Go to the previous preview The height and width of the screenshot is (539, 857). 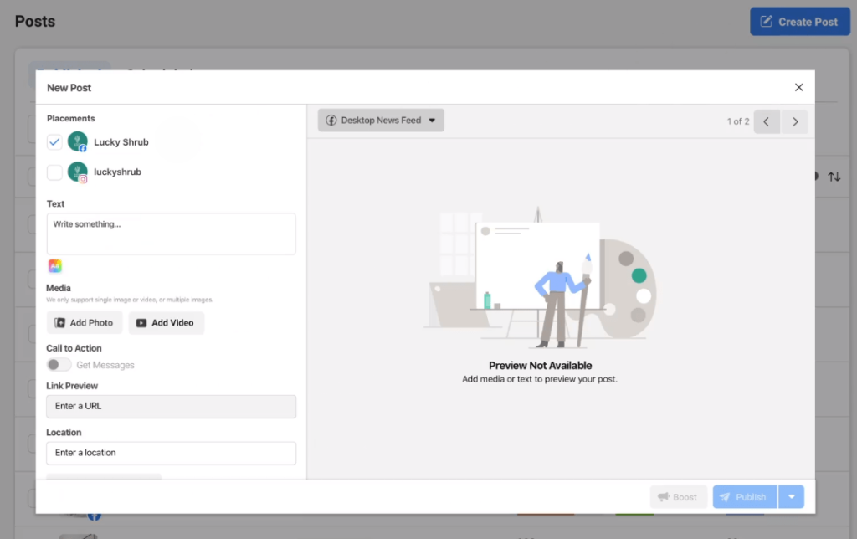click(767, 121)
